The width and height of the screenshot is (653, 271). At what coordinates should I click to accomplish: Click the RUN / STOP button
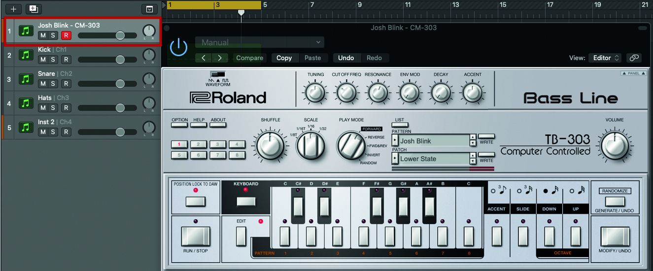[195, 237]
